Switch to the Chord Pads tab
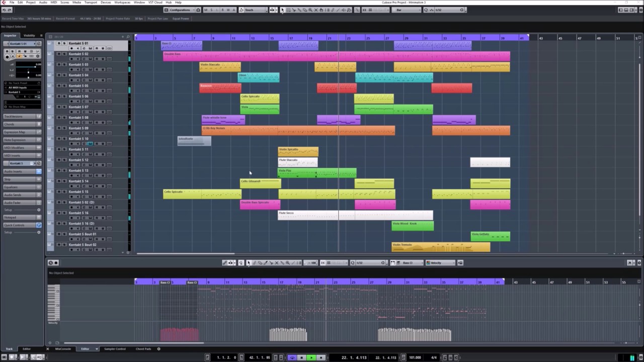This screenshot has width=644, height=362. coord(143,348)
